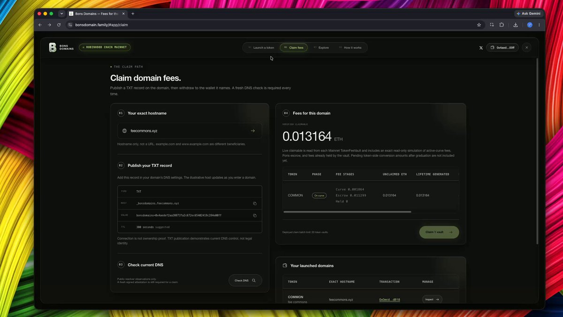Copy the _bonsdomains.feecommons.xyz host value
Screen dimensions: 563x317
pyautogui.click(x=255, y=204)
